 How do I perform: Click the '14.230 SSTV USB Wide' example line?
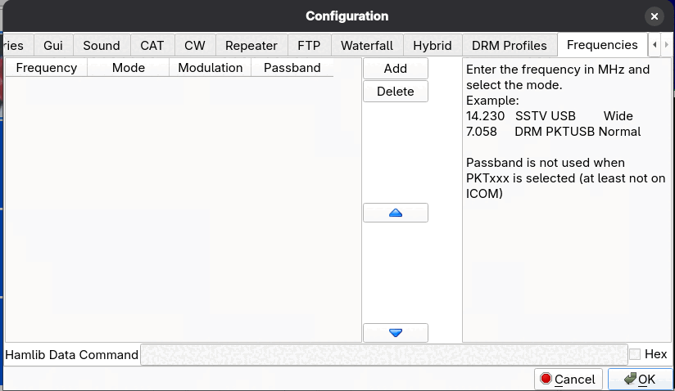tap(550, 116)
